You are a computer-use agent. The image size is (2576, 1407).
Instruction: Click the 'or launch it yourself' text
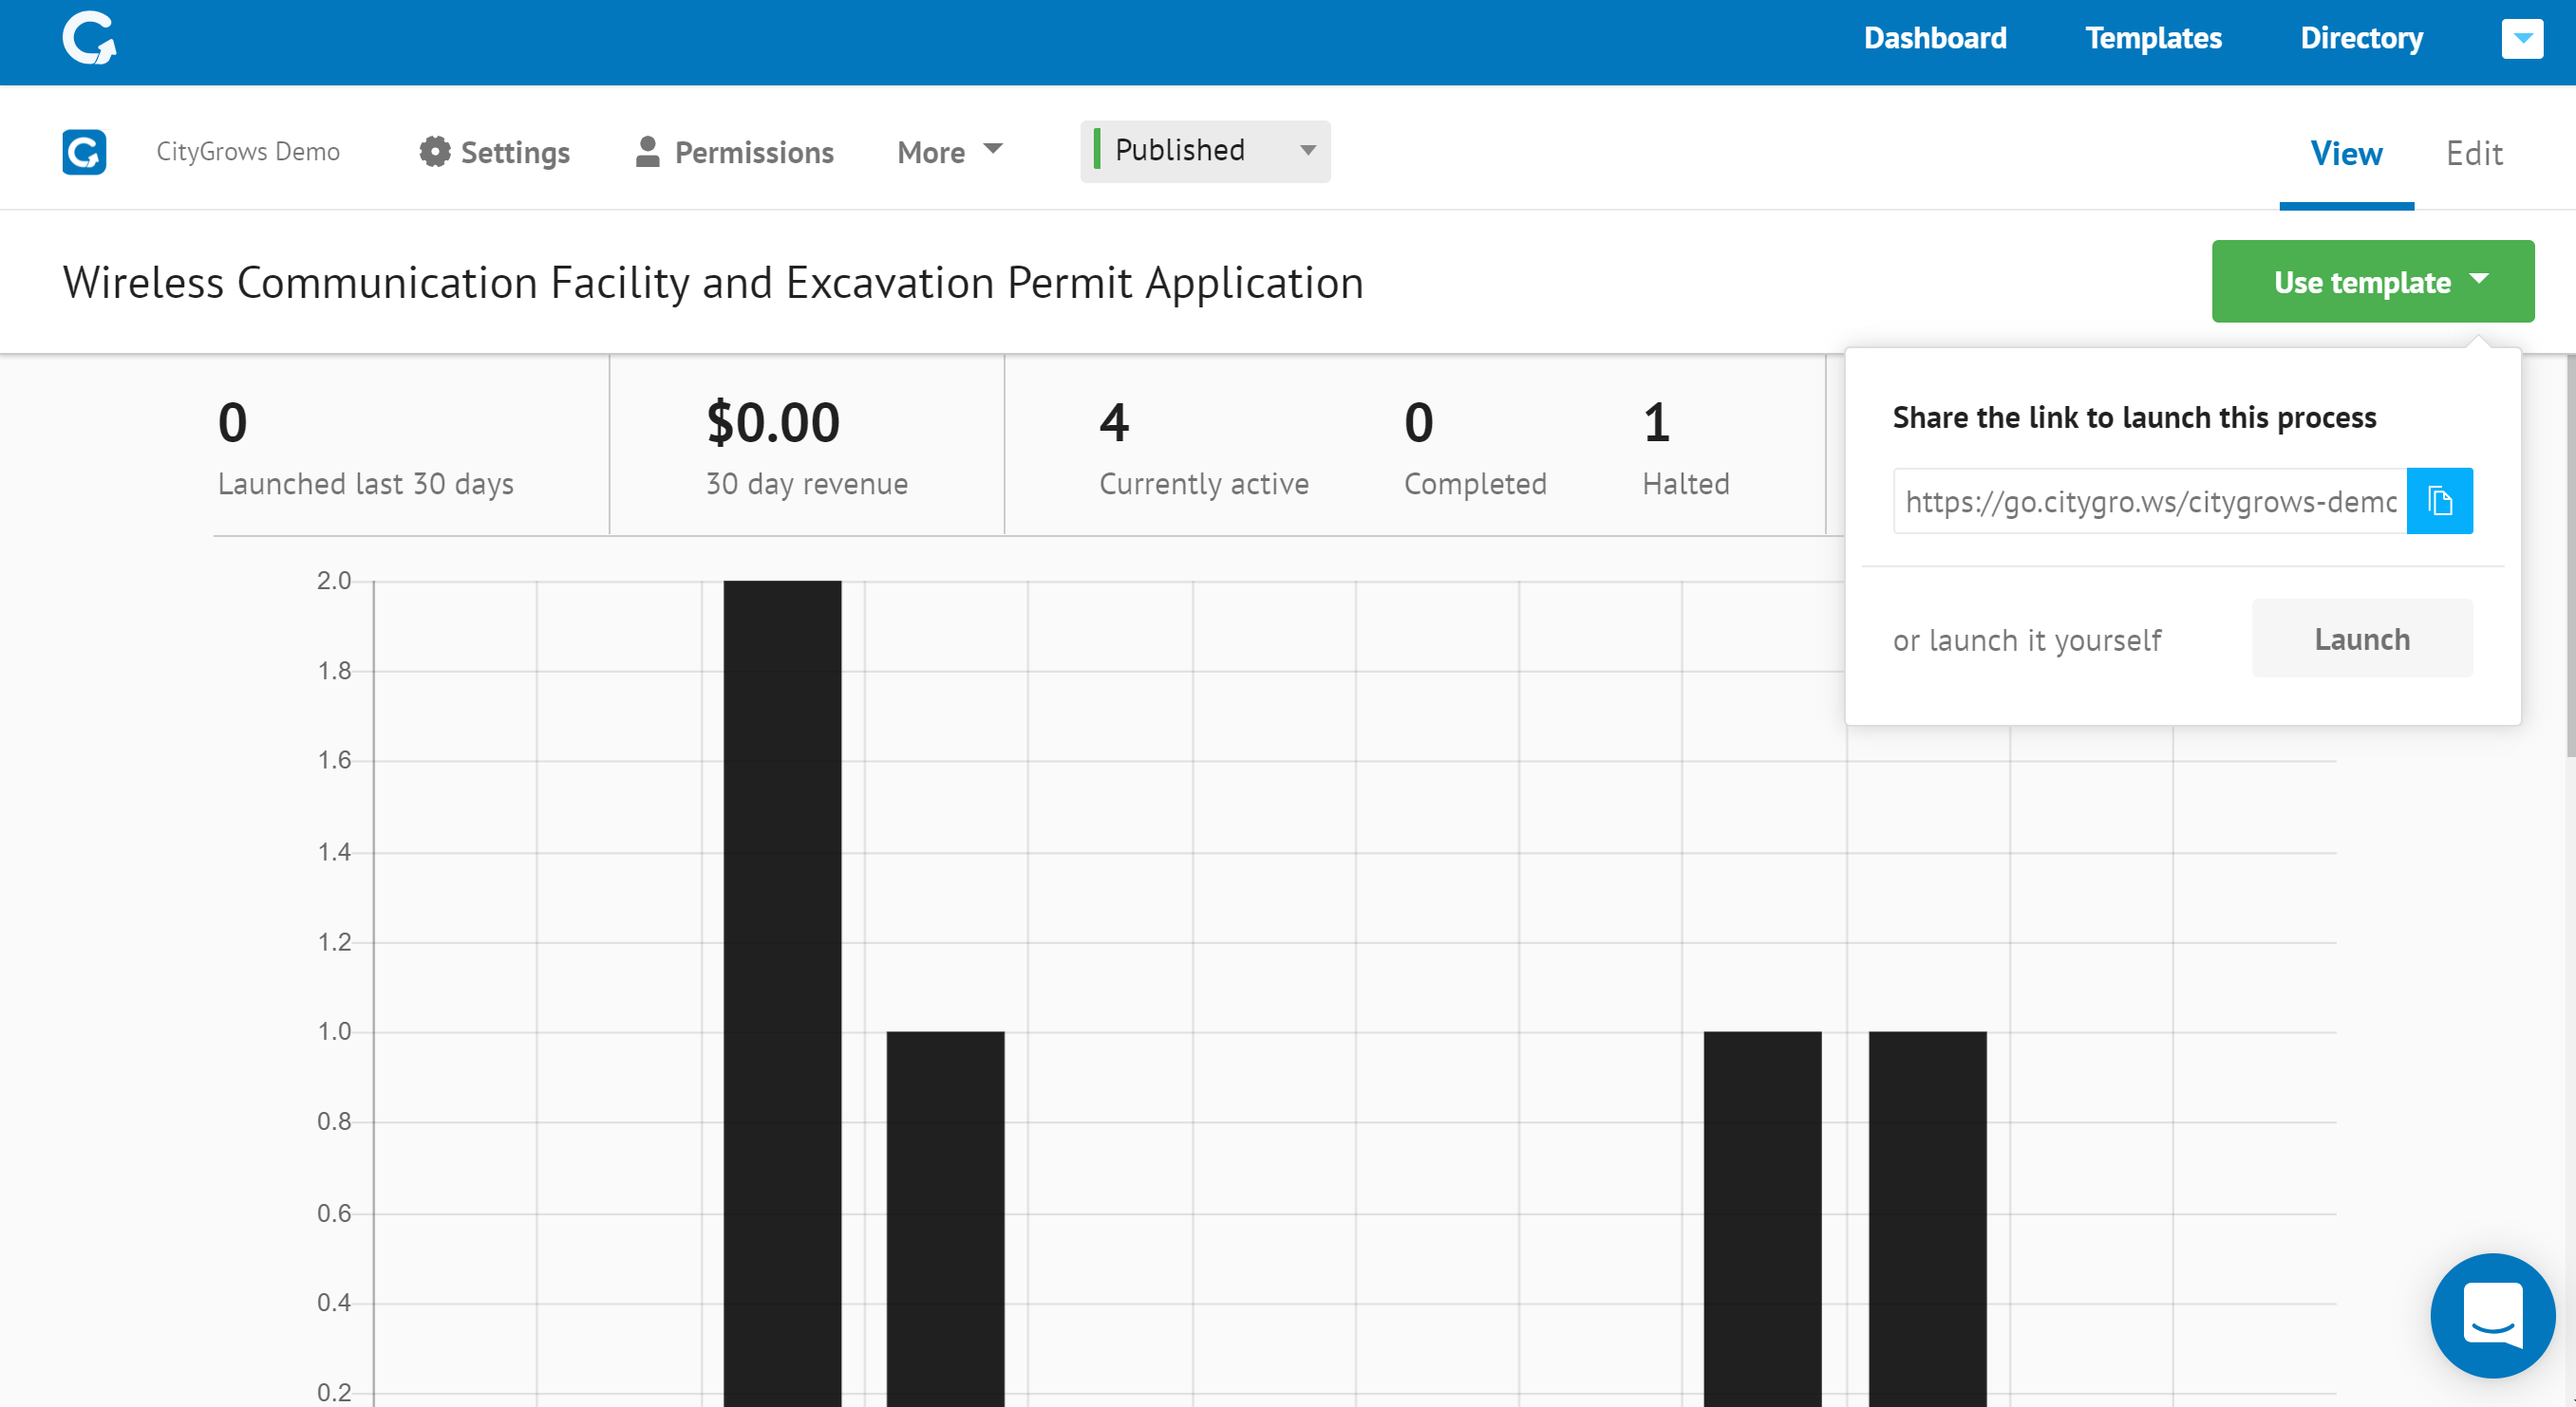coord(2027,639)
